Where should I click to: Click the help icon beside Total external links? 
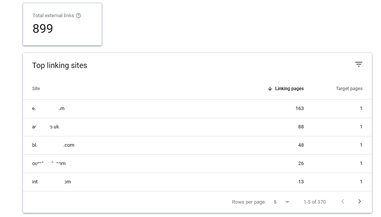pyautogui.click(x=78, y=16)
